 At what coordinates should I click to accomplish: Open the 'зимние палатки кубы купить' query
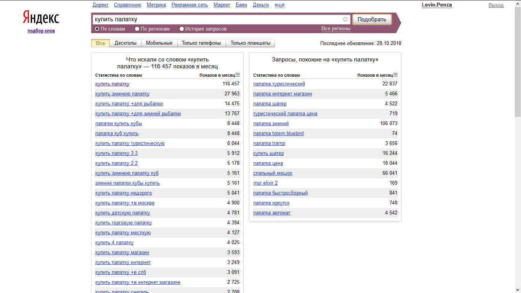click(127, 183)
